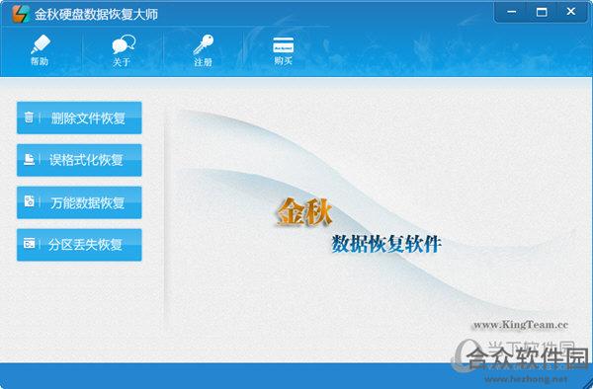Click the 金秋硬盘数据恢复大师 title text
The height and width of the screenshot is (389, 593).
(96, 15)
